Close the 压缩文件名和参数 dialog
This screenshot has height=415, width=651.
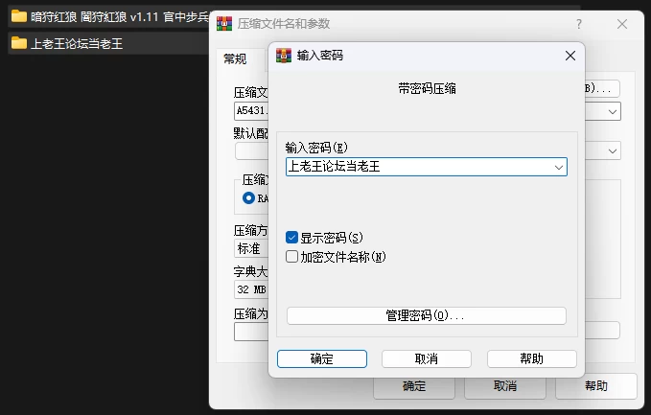pos(622,24)
